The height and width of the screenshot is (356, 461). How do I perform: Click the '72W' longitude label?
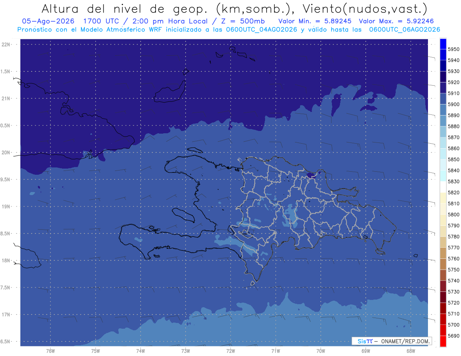click(x=230, y=351)
